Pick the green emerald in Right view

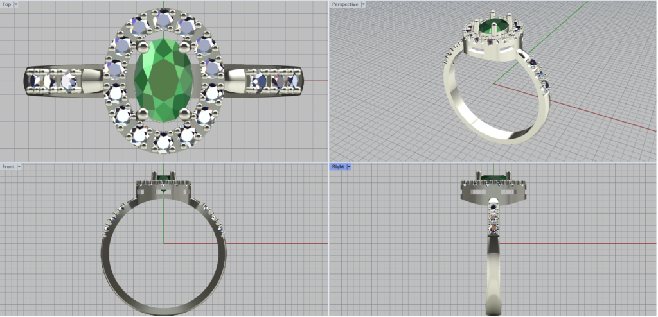click(x=492, y=177)
